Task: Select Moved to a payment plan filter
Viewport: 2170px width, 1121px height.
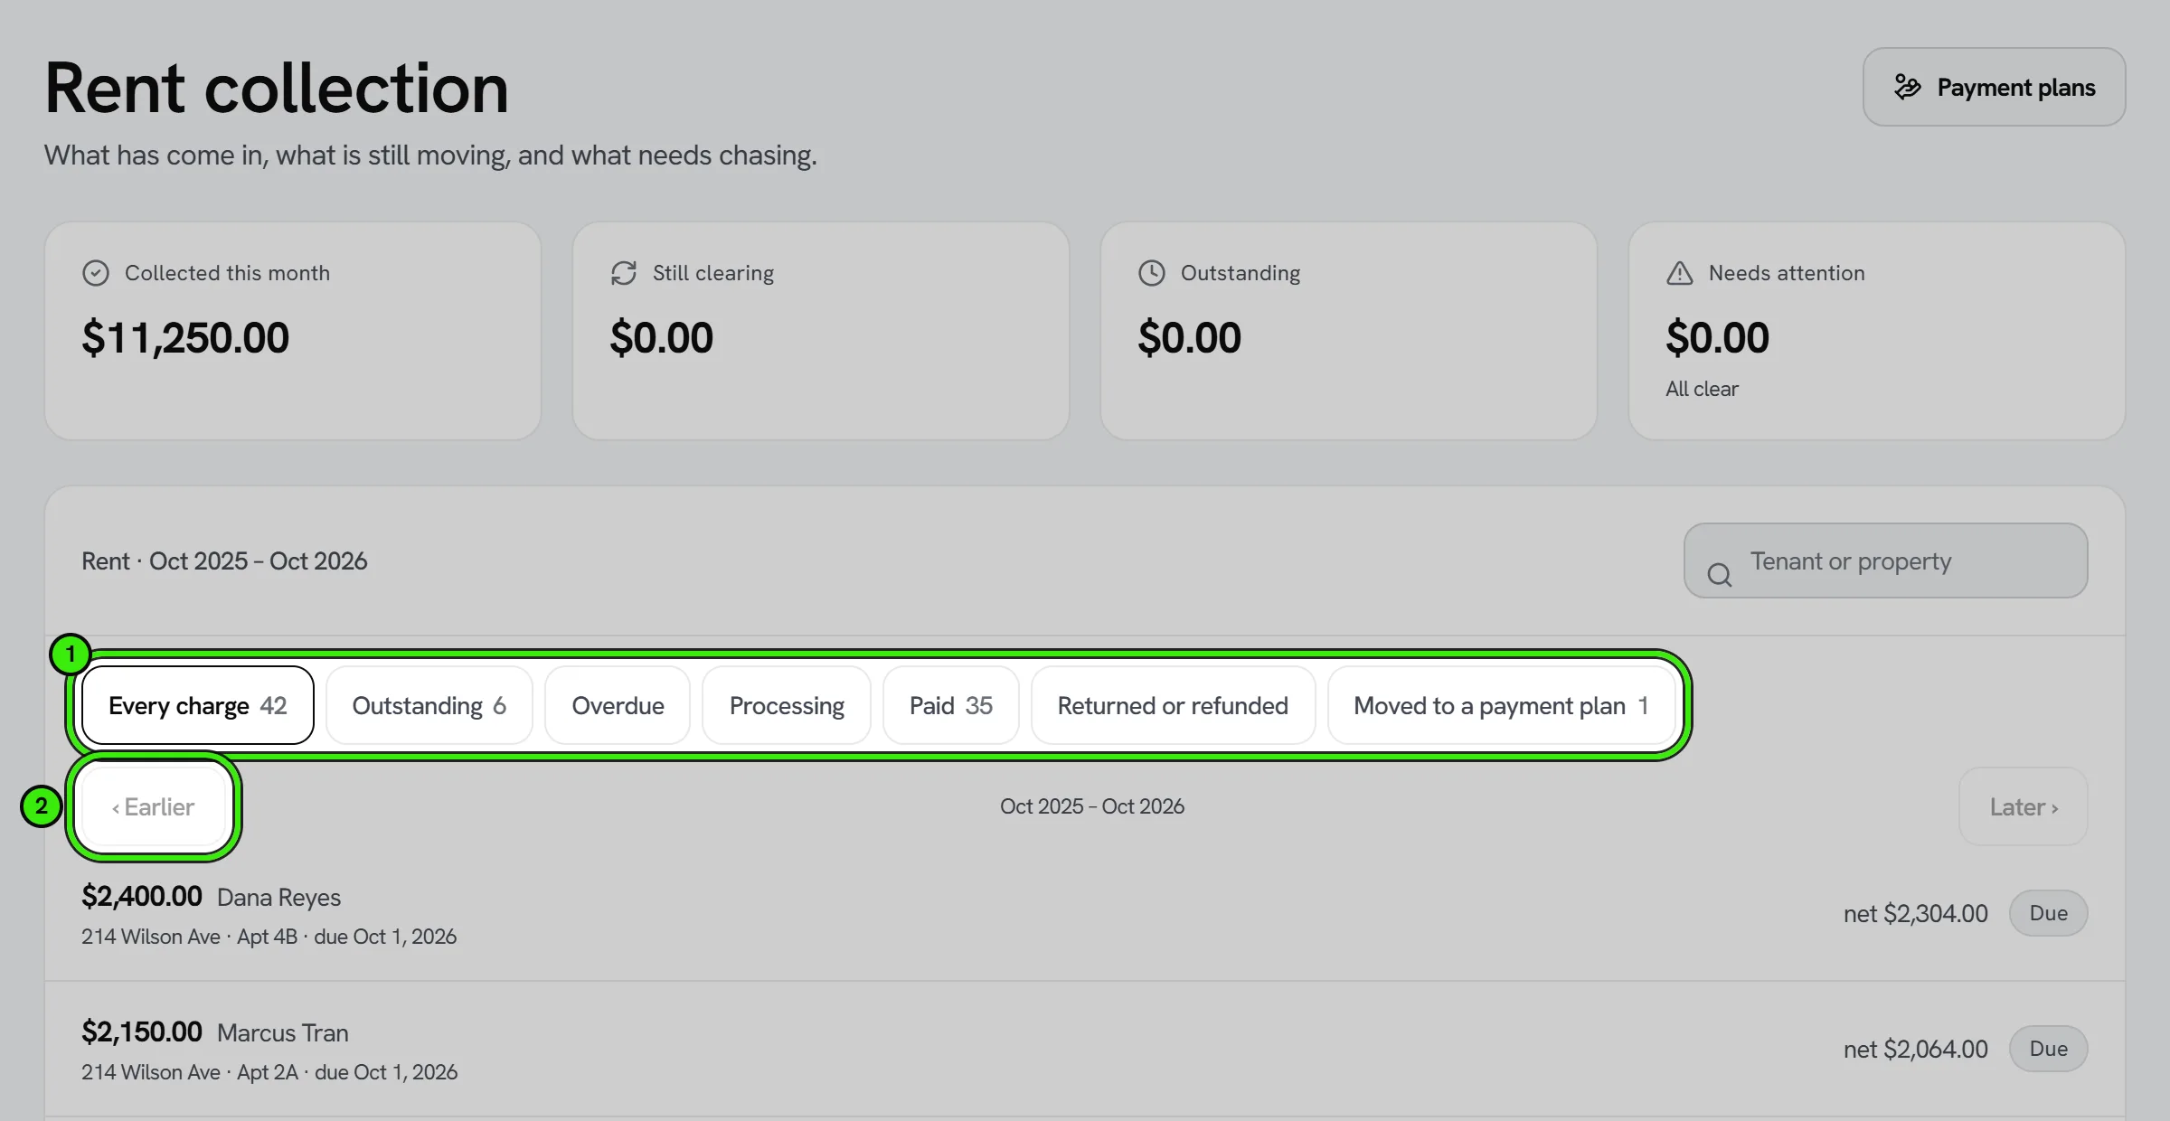Action: click(x=1501, y=705)
